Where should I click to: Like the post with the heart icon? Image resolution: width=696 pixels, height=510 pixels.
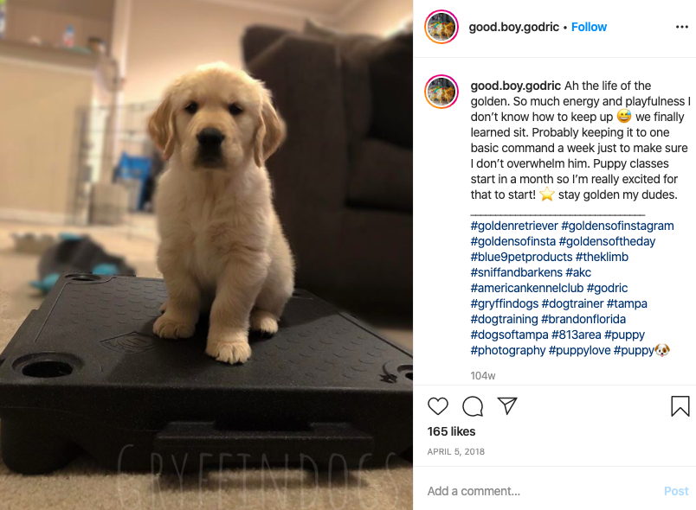438,406
